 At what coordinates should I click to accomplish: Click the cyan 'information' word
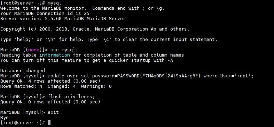click(55, 55)
